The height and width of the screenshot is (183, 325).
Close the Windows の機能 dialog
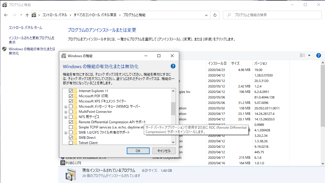click(172, 56)
